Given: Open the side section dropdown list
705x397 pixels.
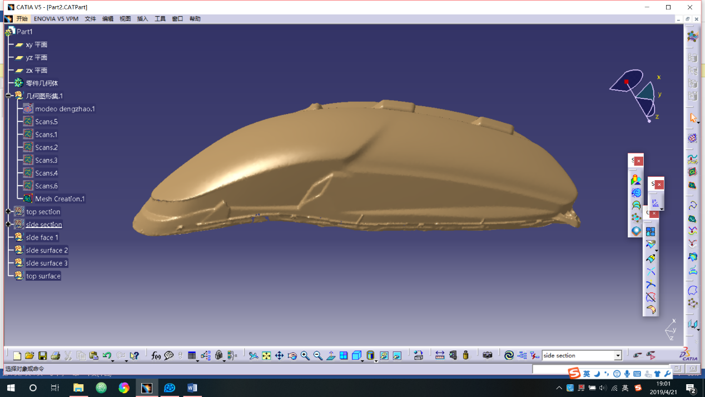Looking at the screenshot, I should tap(618, 356).
